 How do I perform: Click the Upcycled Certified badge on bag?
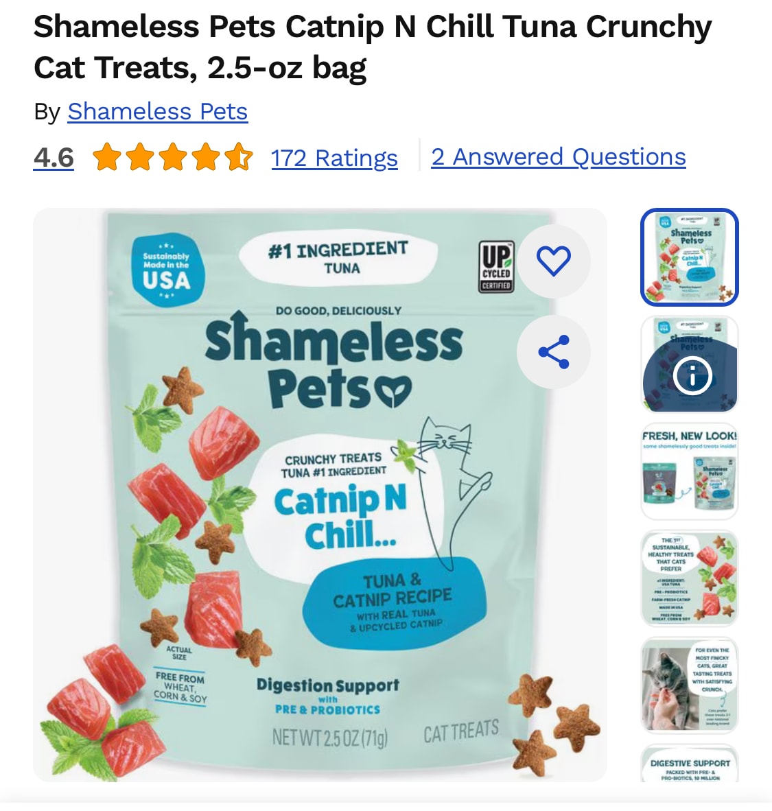coord(496,267)
